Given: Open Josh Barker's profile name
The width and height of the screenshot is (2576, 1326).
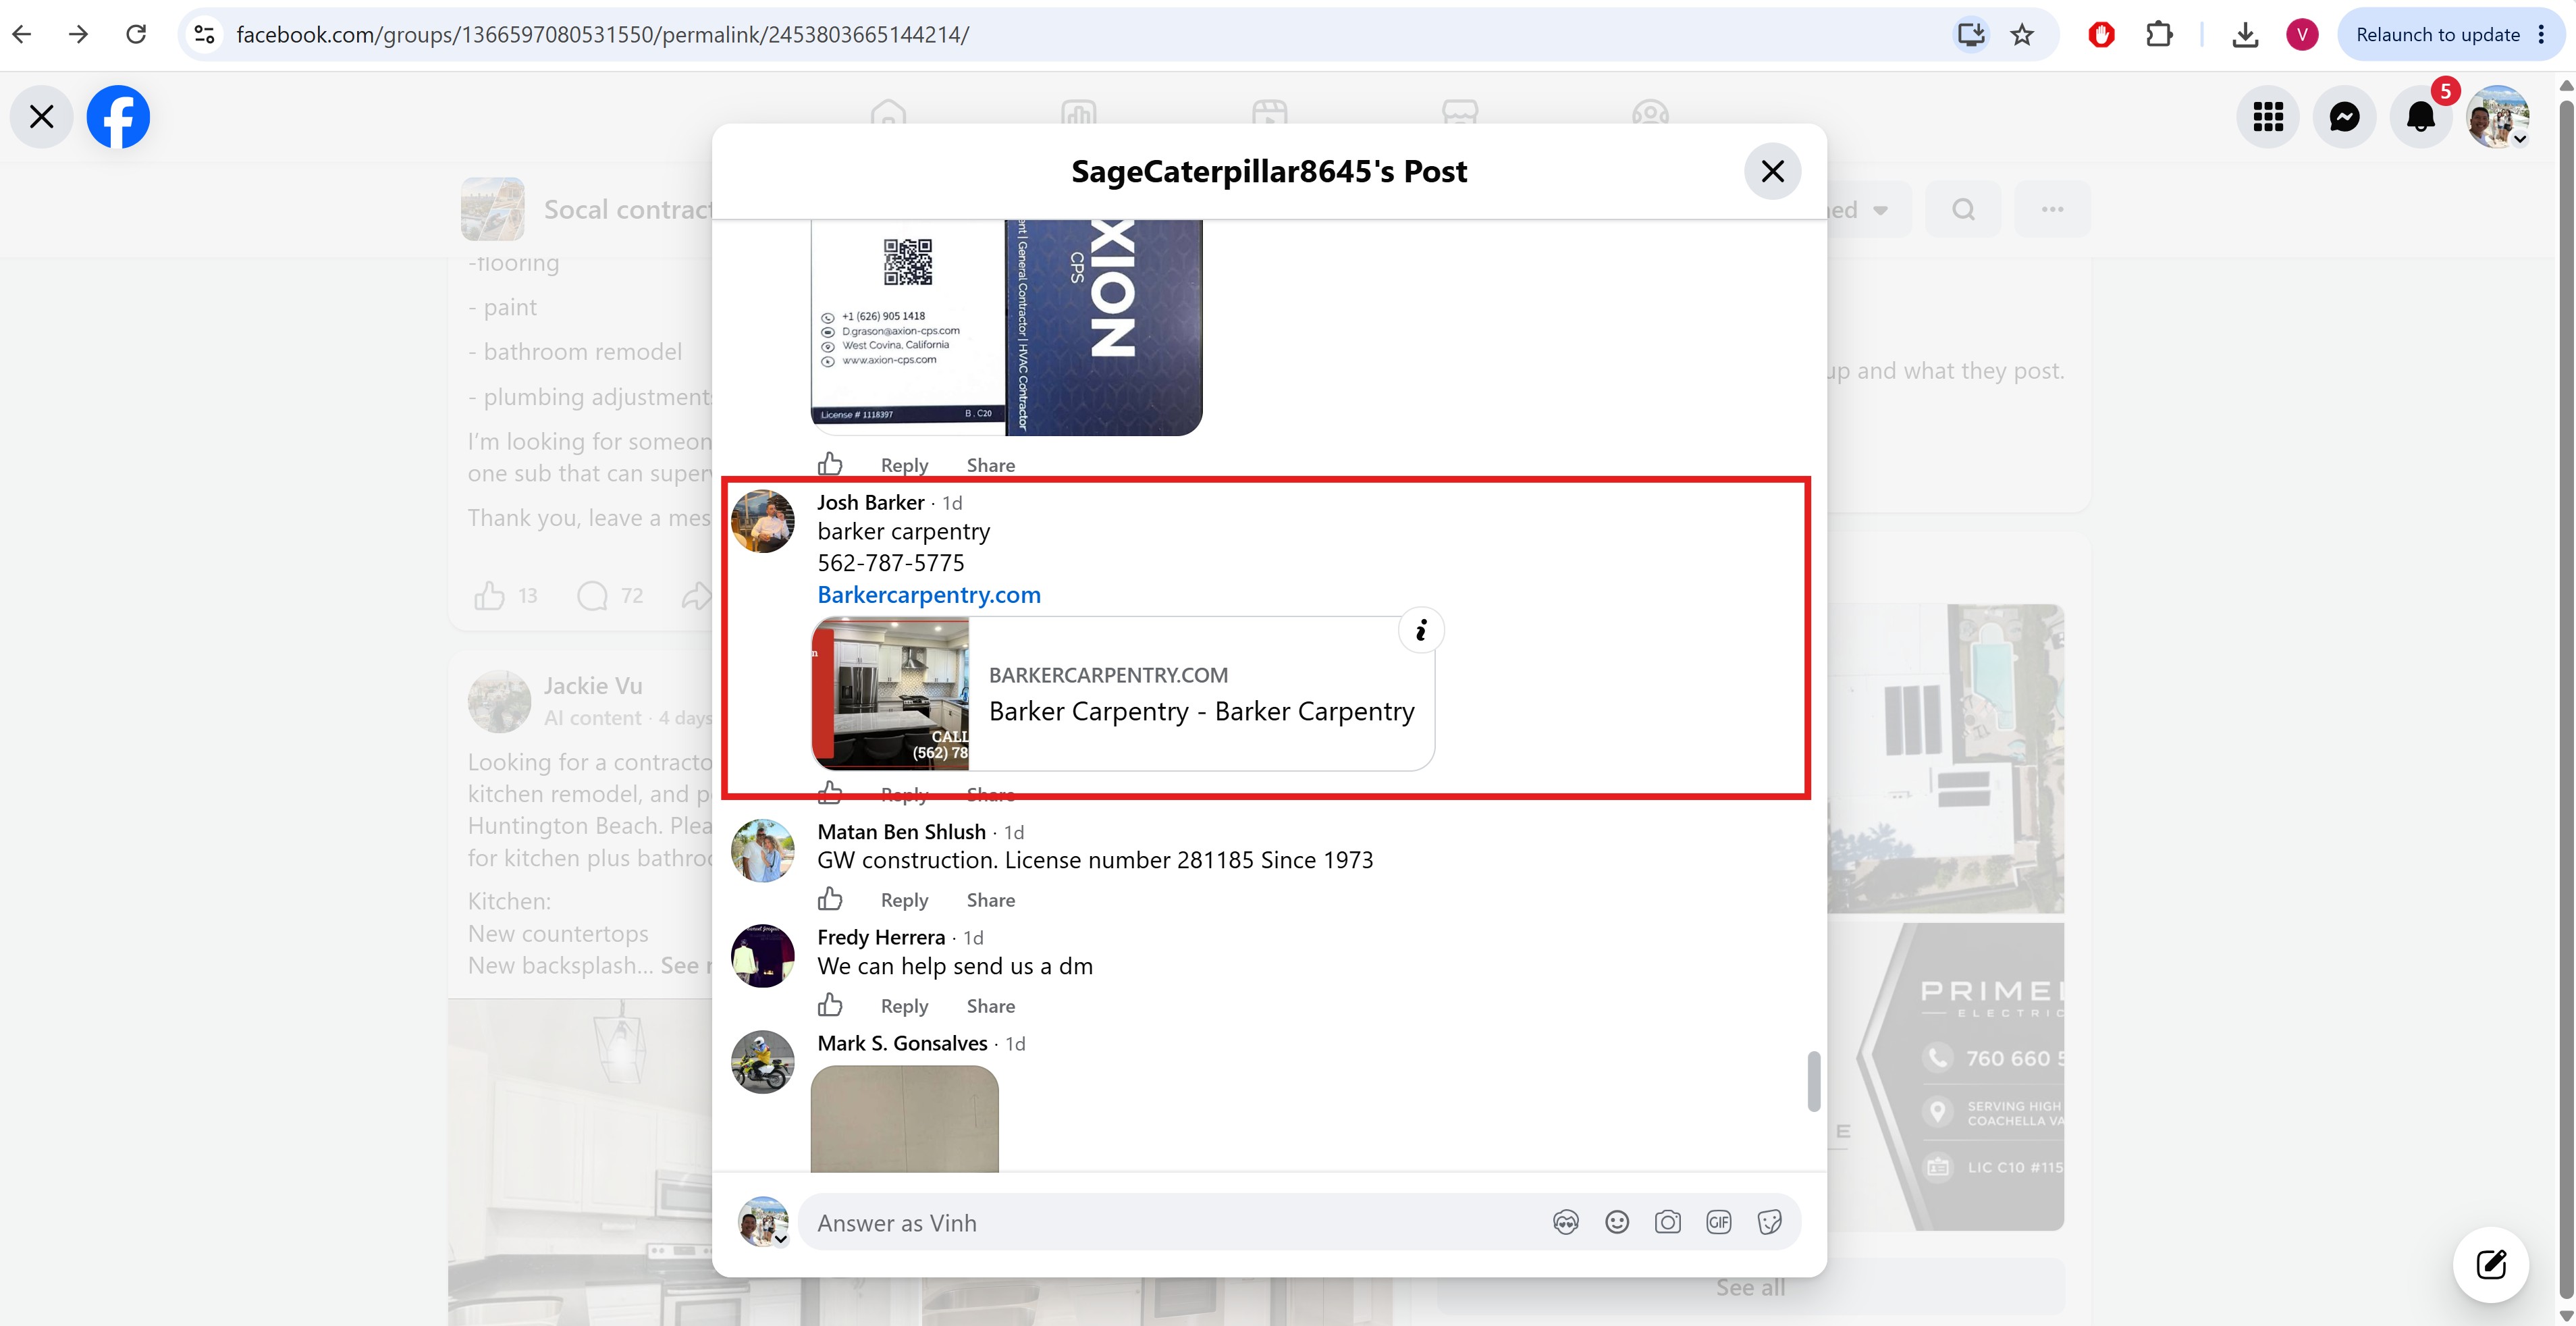Looking at the screenshot, I should (870, 502).
